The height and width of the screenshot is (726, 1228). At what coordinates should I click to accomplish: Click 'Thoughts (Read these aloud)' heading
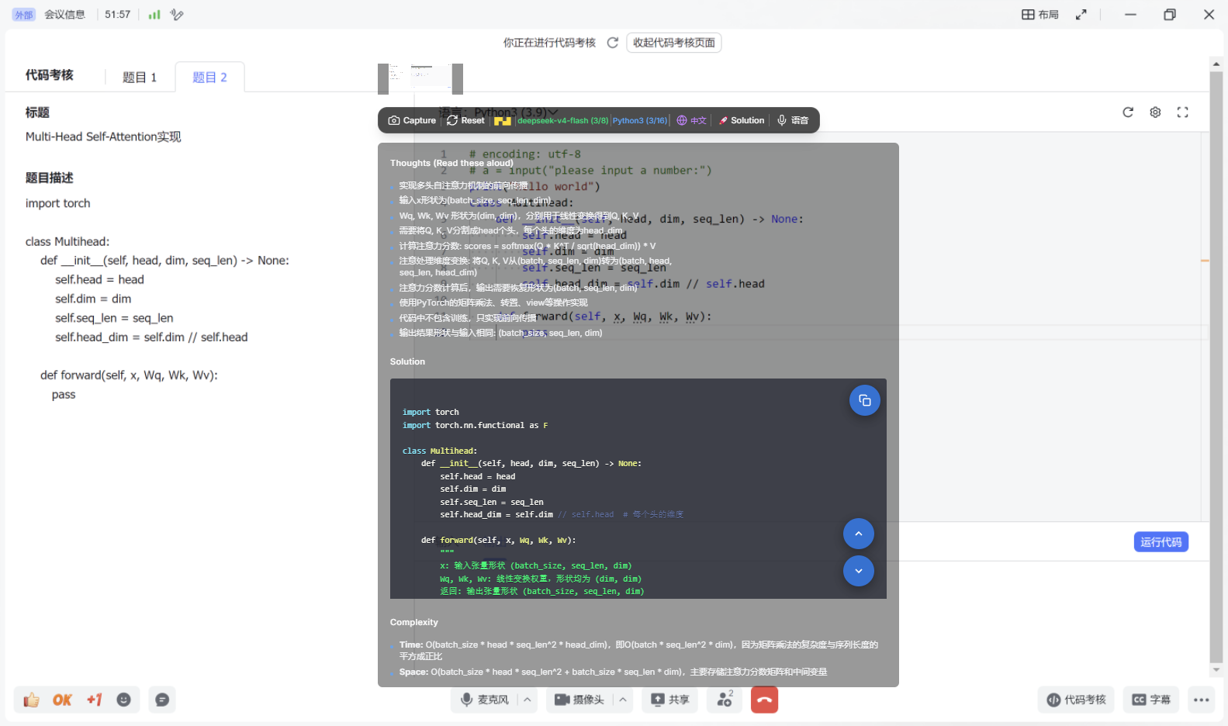pos(451,163)
